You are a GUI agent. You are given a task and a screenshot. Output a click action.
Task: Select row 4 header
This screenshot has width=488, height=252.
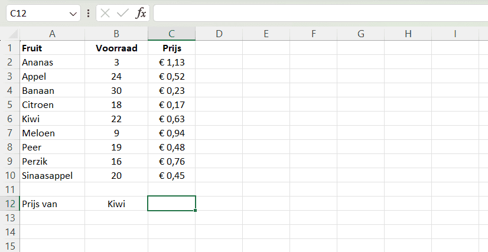(9, 90)
